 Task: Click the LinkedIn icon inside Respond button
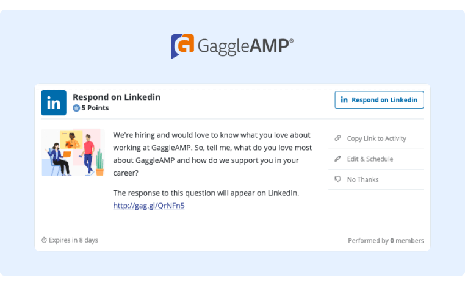click(x=344, y=100)
